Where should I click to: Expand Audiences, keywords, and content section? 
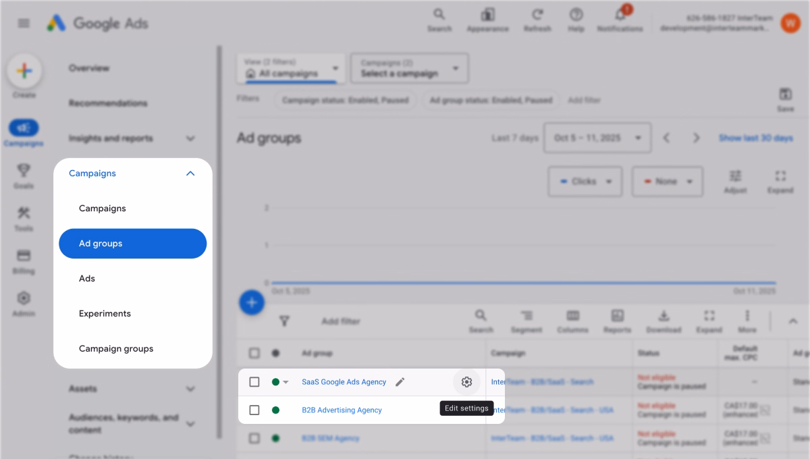[190, 424]
